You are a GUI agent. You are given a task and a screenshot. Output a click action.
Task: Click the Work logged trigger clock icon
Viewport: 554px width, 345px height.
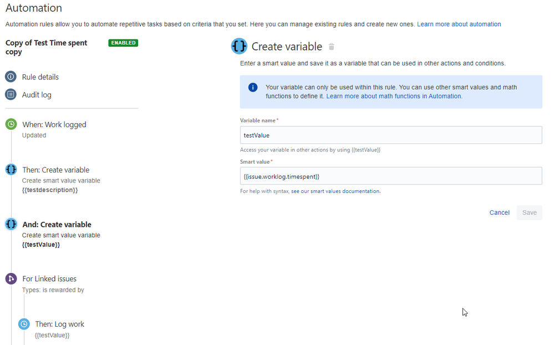point(11,124)
